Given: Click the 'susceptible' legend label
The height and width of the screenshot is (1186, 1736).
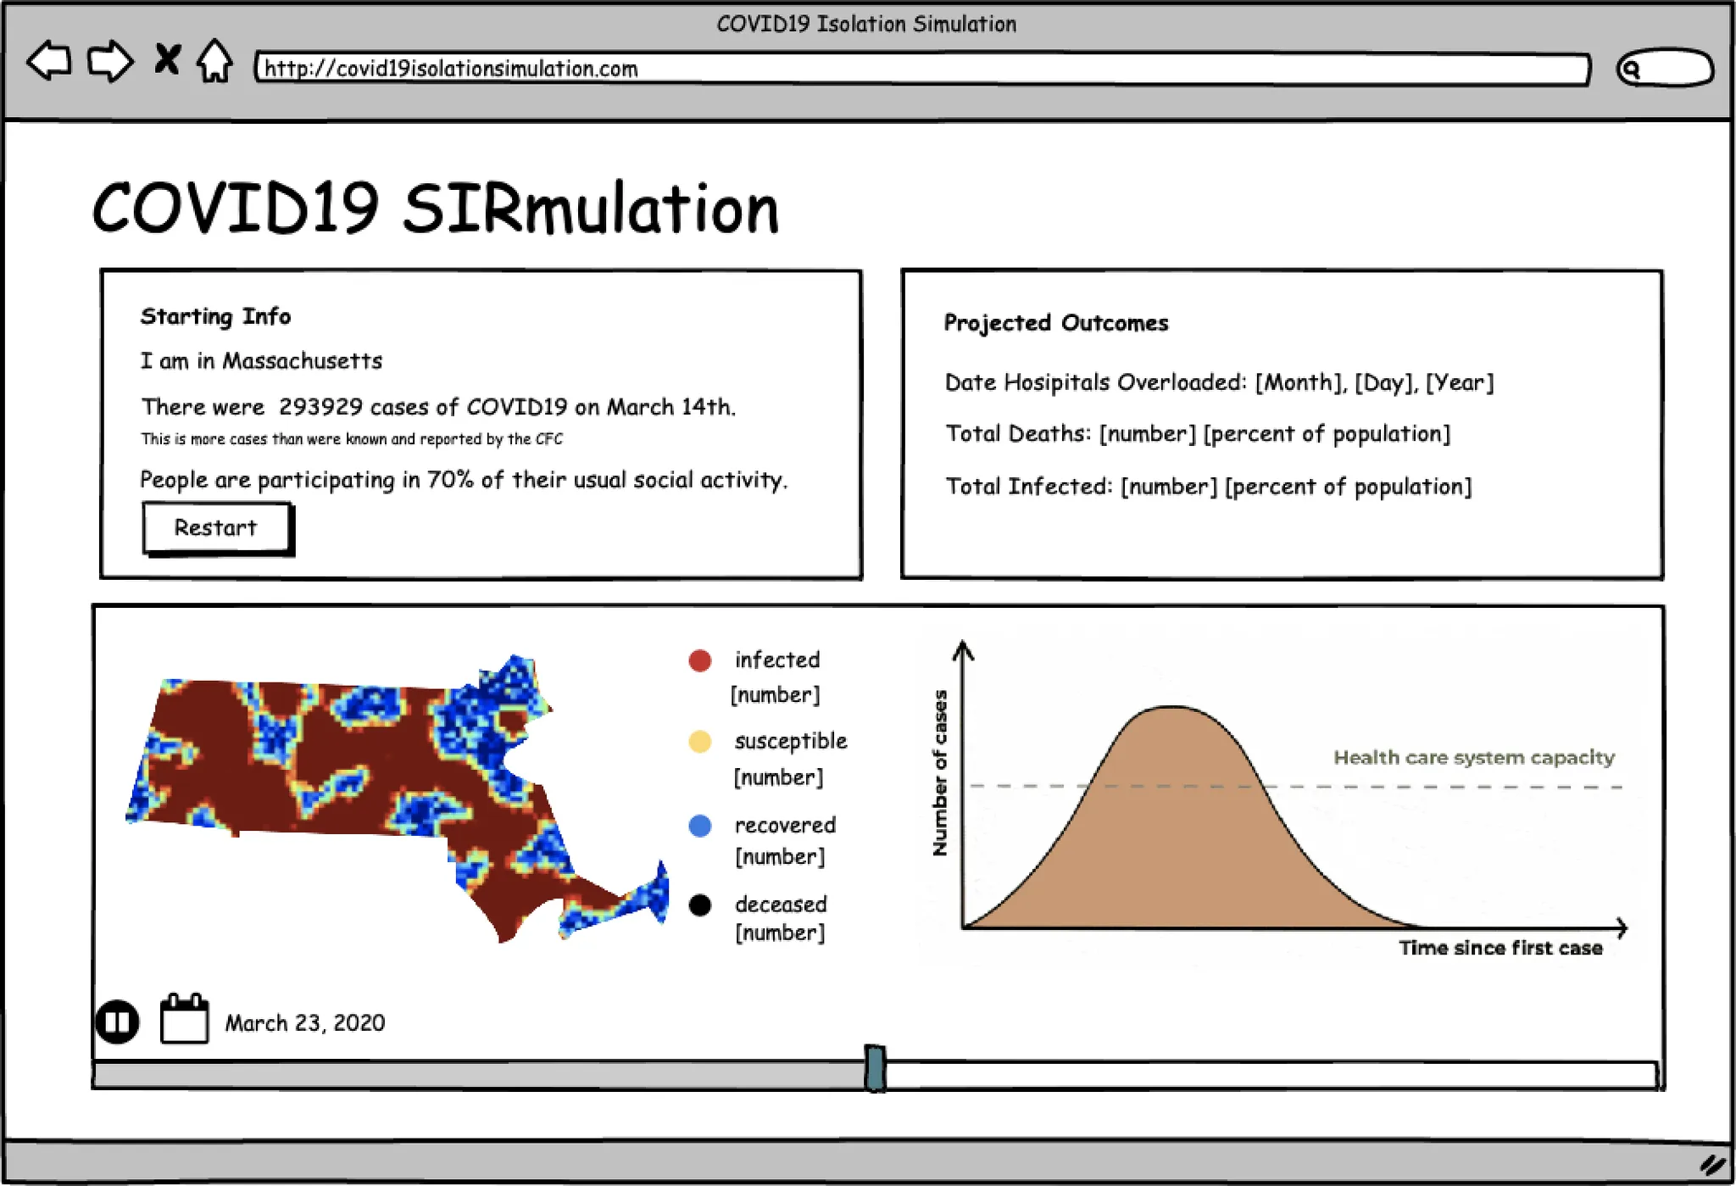Looking at the screenshot, I should (791, 741).
